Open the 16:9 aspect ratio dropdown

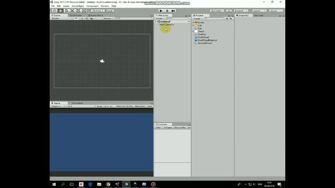click(81, 106)
